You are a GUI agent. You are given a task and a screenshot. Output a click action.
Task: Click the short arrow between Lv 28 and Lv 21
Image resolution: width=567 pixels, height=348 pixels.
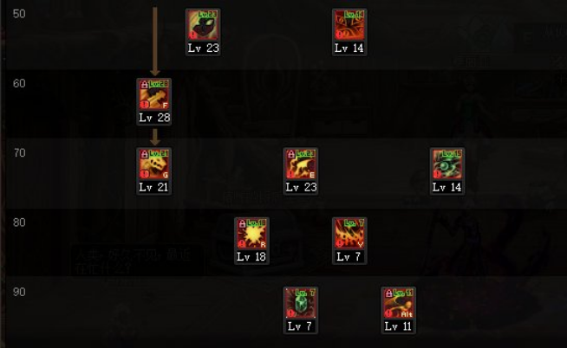pyautogui.click(x=155, y=137)
